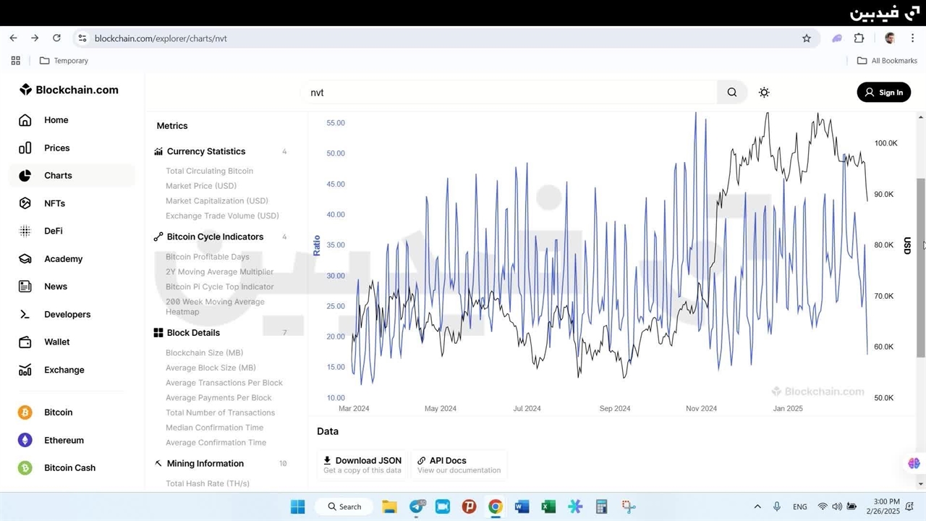Image resolution: width=926 pixels, height=521 pixels.
Task: Select the Bitcoin Cash coin icon
Action: 25,468
